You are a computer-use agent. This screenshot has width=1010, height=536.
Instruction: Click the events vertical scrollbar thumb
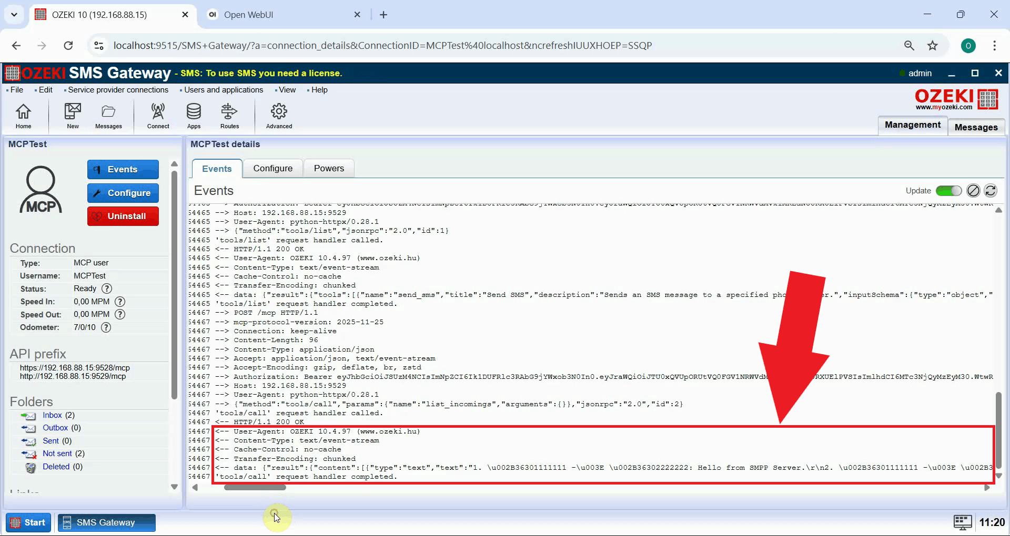pyautogui.click(x=998, y=430)
